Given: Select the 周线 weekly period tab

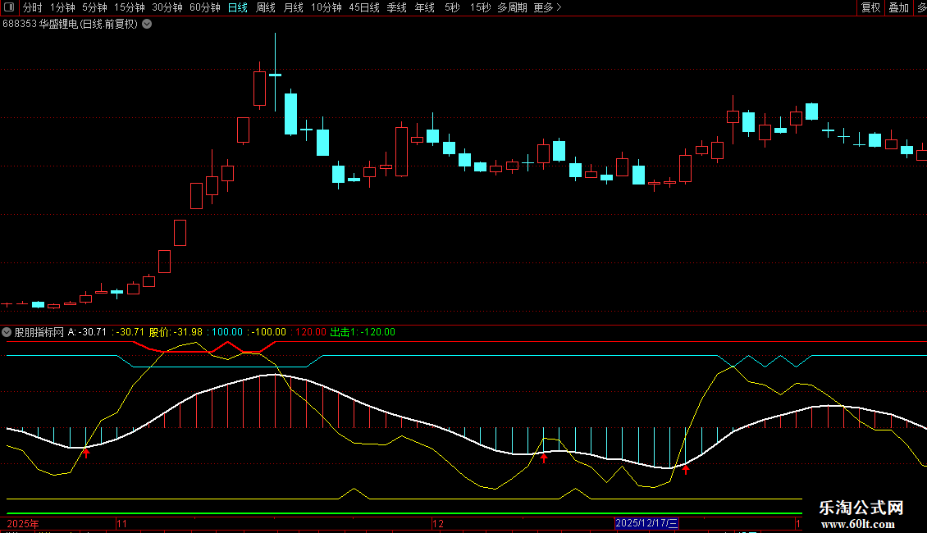Looking at the screenshot, I should (x=265, y=7).
